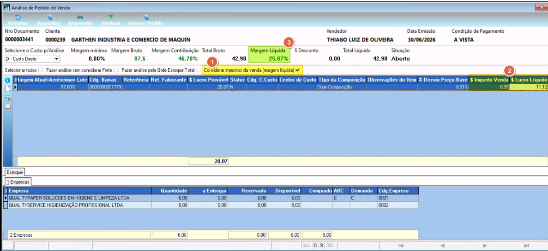Enable Fazer análise sem considerar Frete
The width and height of the screenshot is (548, 251).
pos(116,70)
